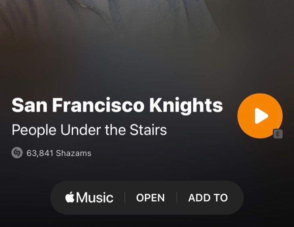Tap the 63,841 Shazams count
The image size is (294, 227).
59,153
